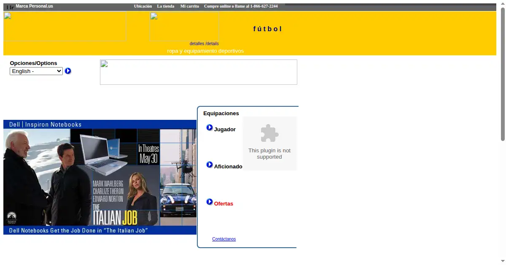Click the Dell Inspiron Notebooks banner title
The width and height of the screenshot is (506, 265).
click(46, 124)
